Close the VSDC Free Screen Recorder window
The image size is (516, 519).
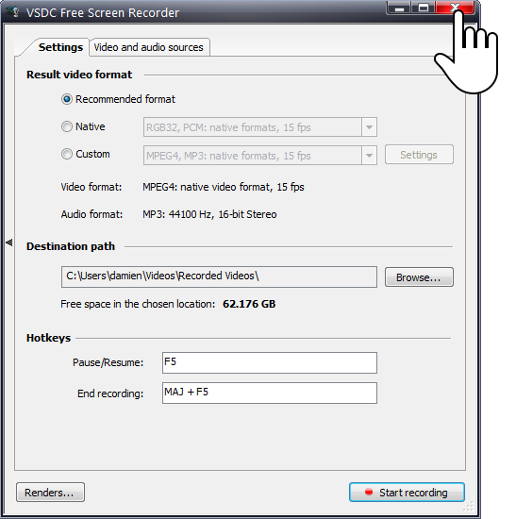455,8
